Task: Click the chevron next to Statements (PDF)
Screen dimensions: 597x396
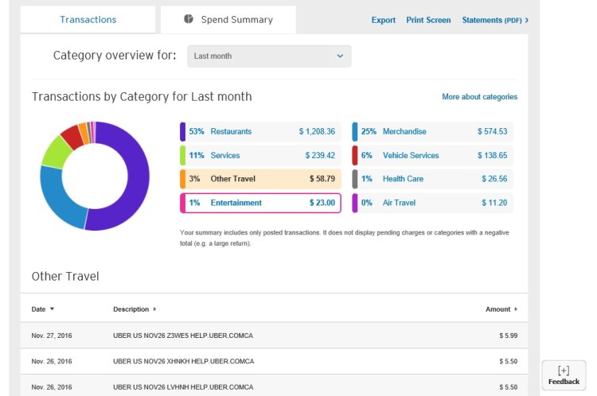Action: coord(526,20)
